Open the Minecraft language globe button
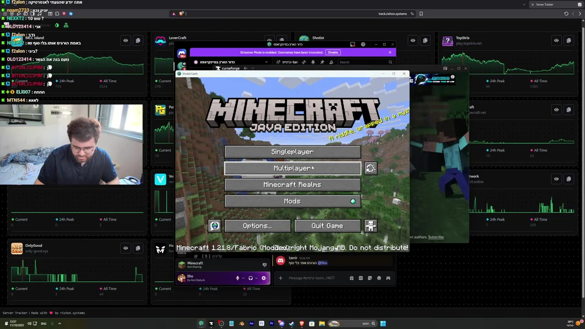This screenshot has width=585, height=329. pos(214,226)
